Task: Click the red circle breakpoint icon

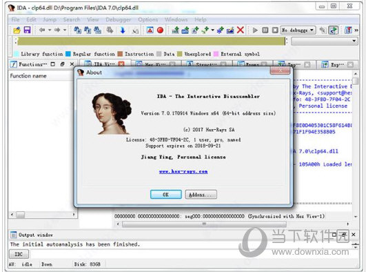Action: point(160,30)
